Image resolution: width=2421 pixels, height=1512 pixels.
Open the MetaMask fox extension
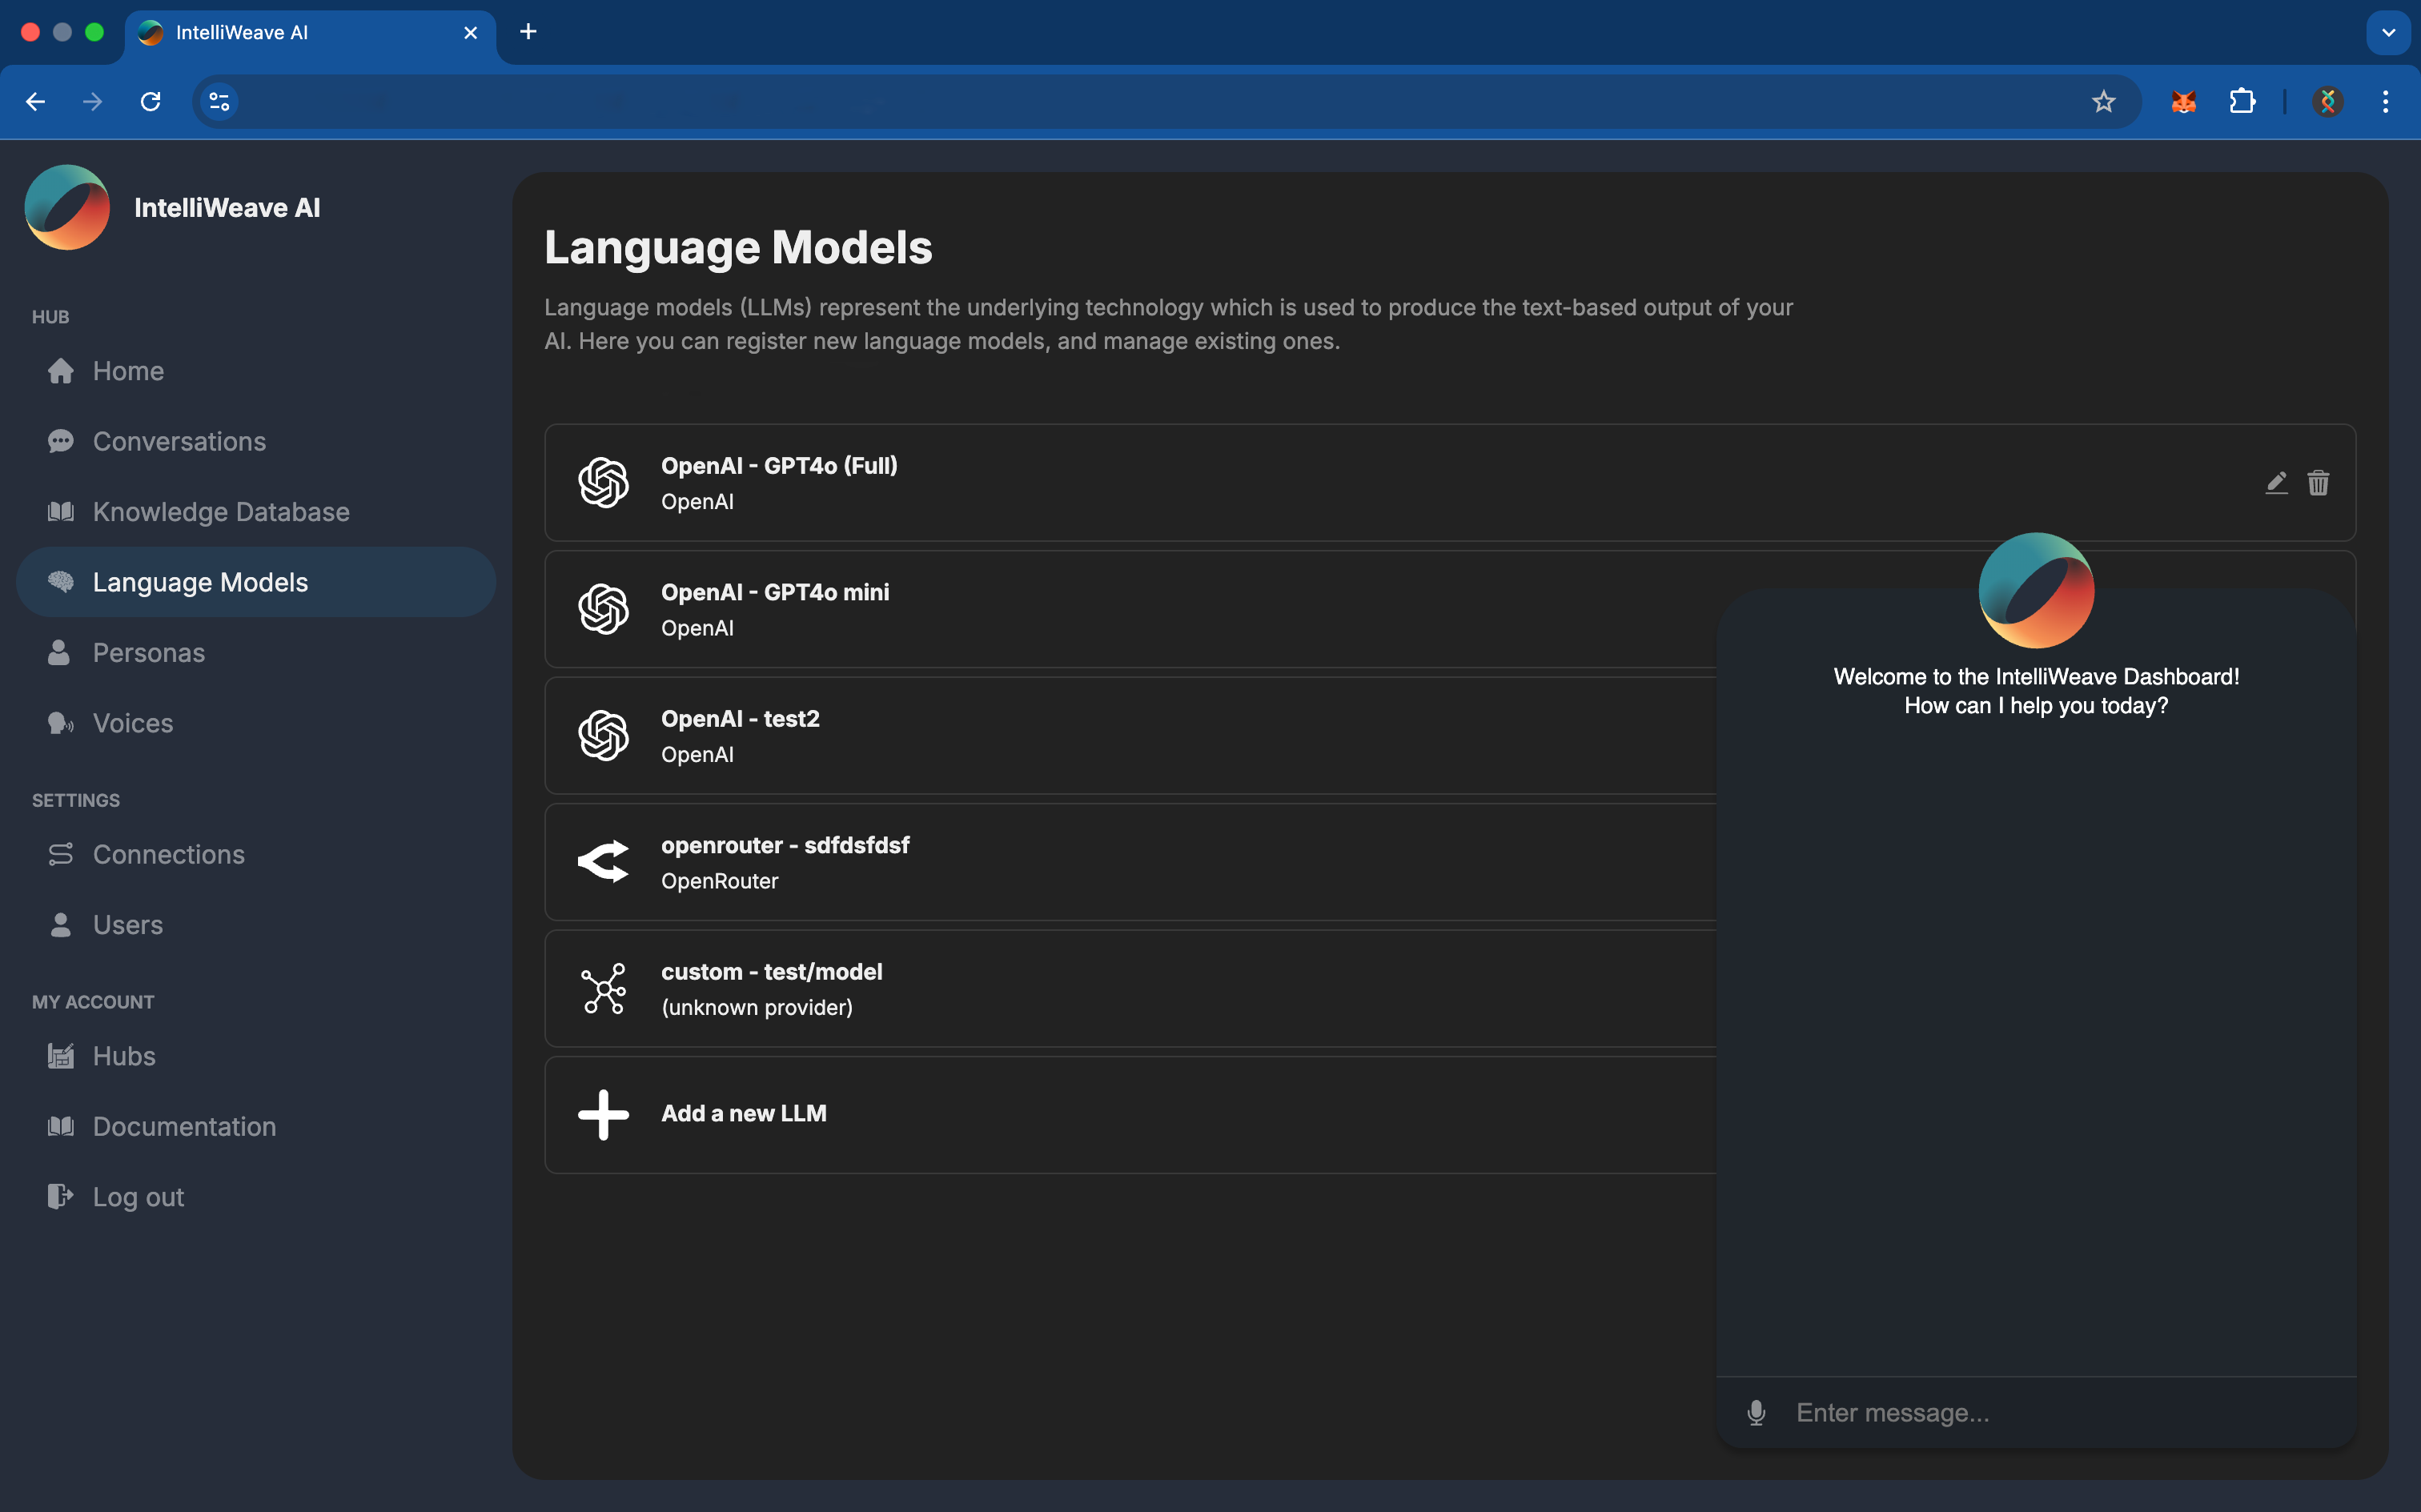coord(2183,101)
